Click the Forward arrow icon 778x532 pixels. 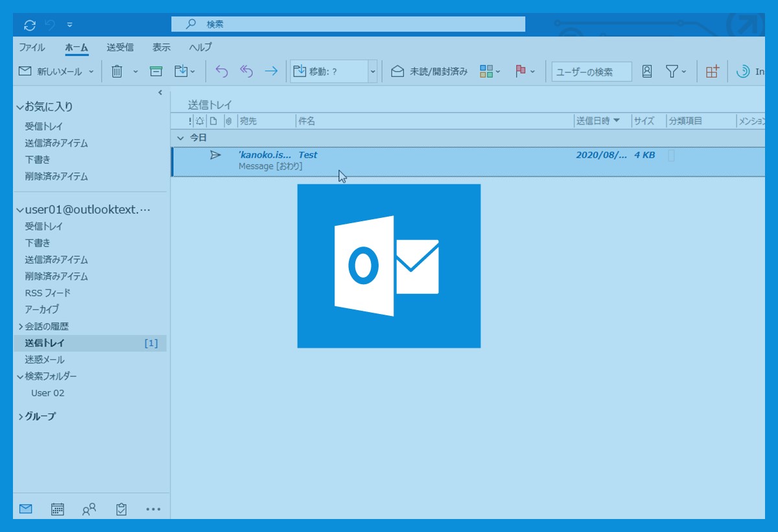pos(271,71)
